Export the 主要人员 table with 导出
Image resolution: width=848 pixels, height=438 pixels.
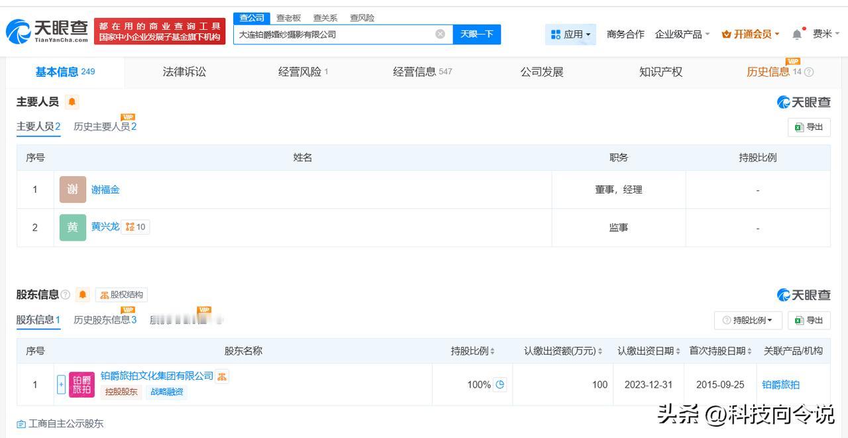point(809,127)
